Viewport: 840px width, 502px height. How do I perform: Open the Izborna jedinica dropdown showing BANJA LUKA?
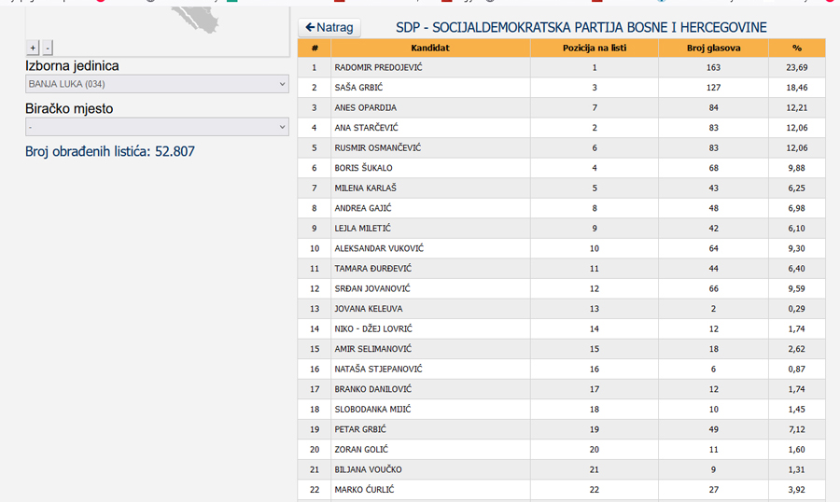pos(157,84)
